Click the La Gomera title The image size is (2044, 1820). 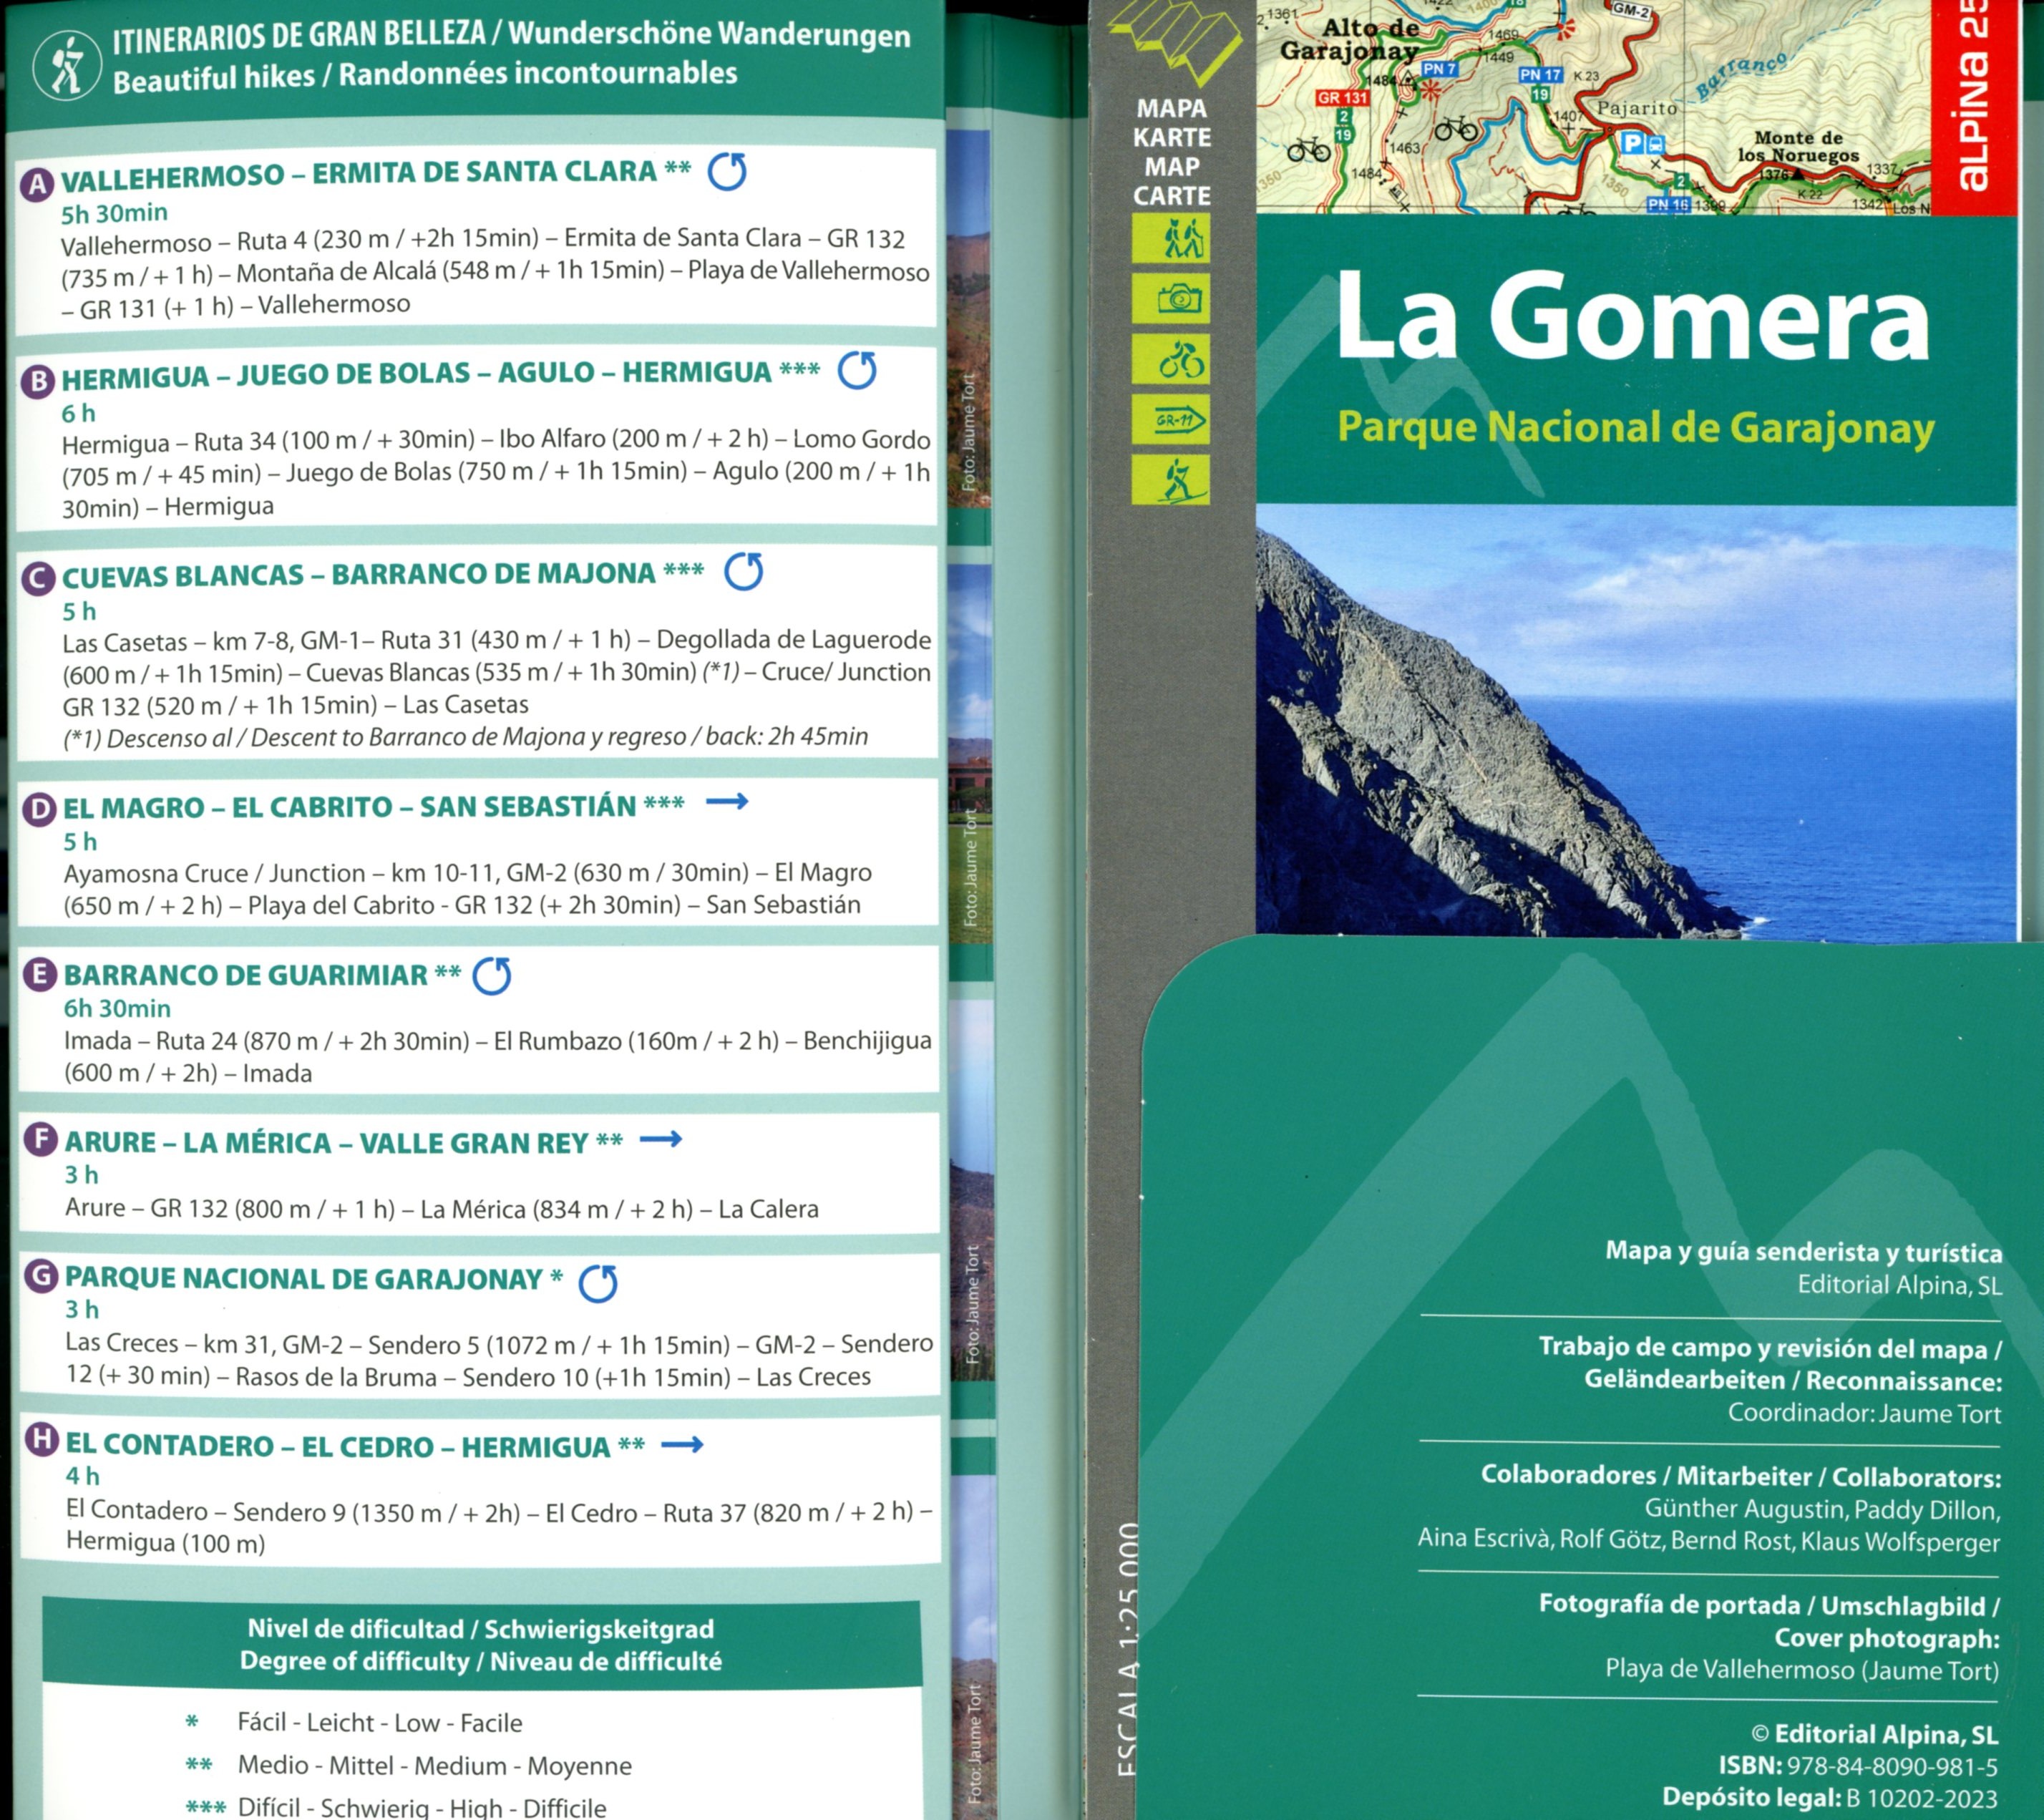1640,315
